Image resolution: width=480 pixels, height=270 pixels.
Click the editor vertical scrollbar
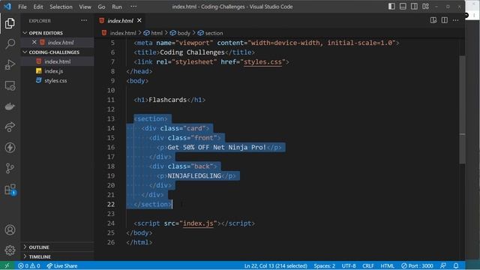(462, 110)
